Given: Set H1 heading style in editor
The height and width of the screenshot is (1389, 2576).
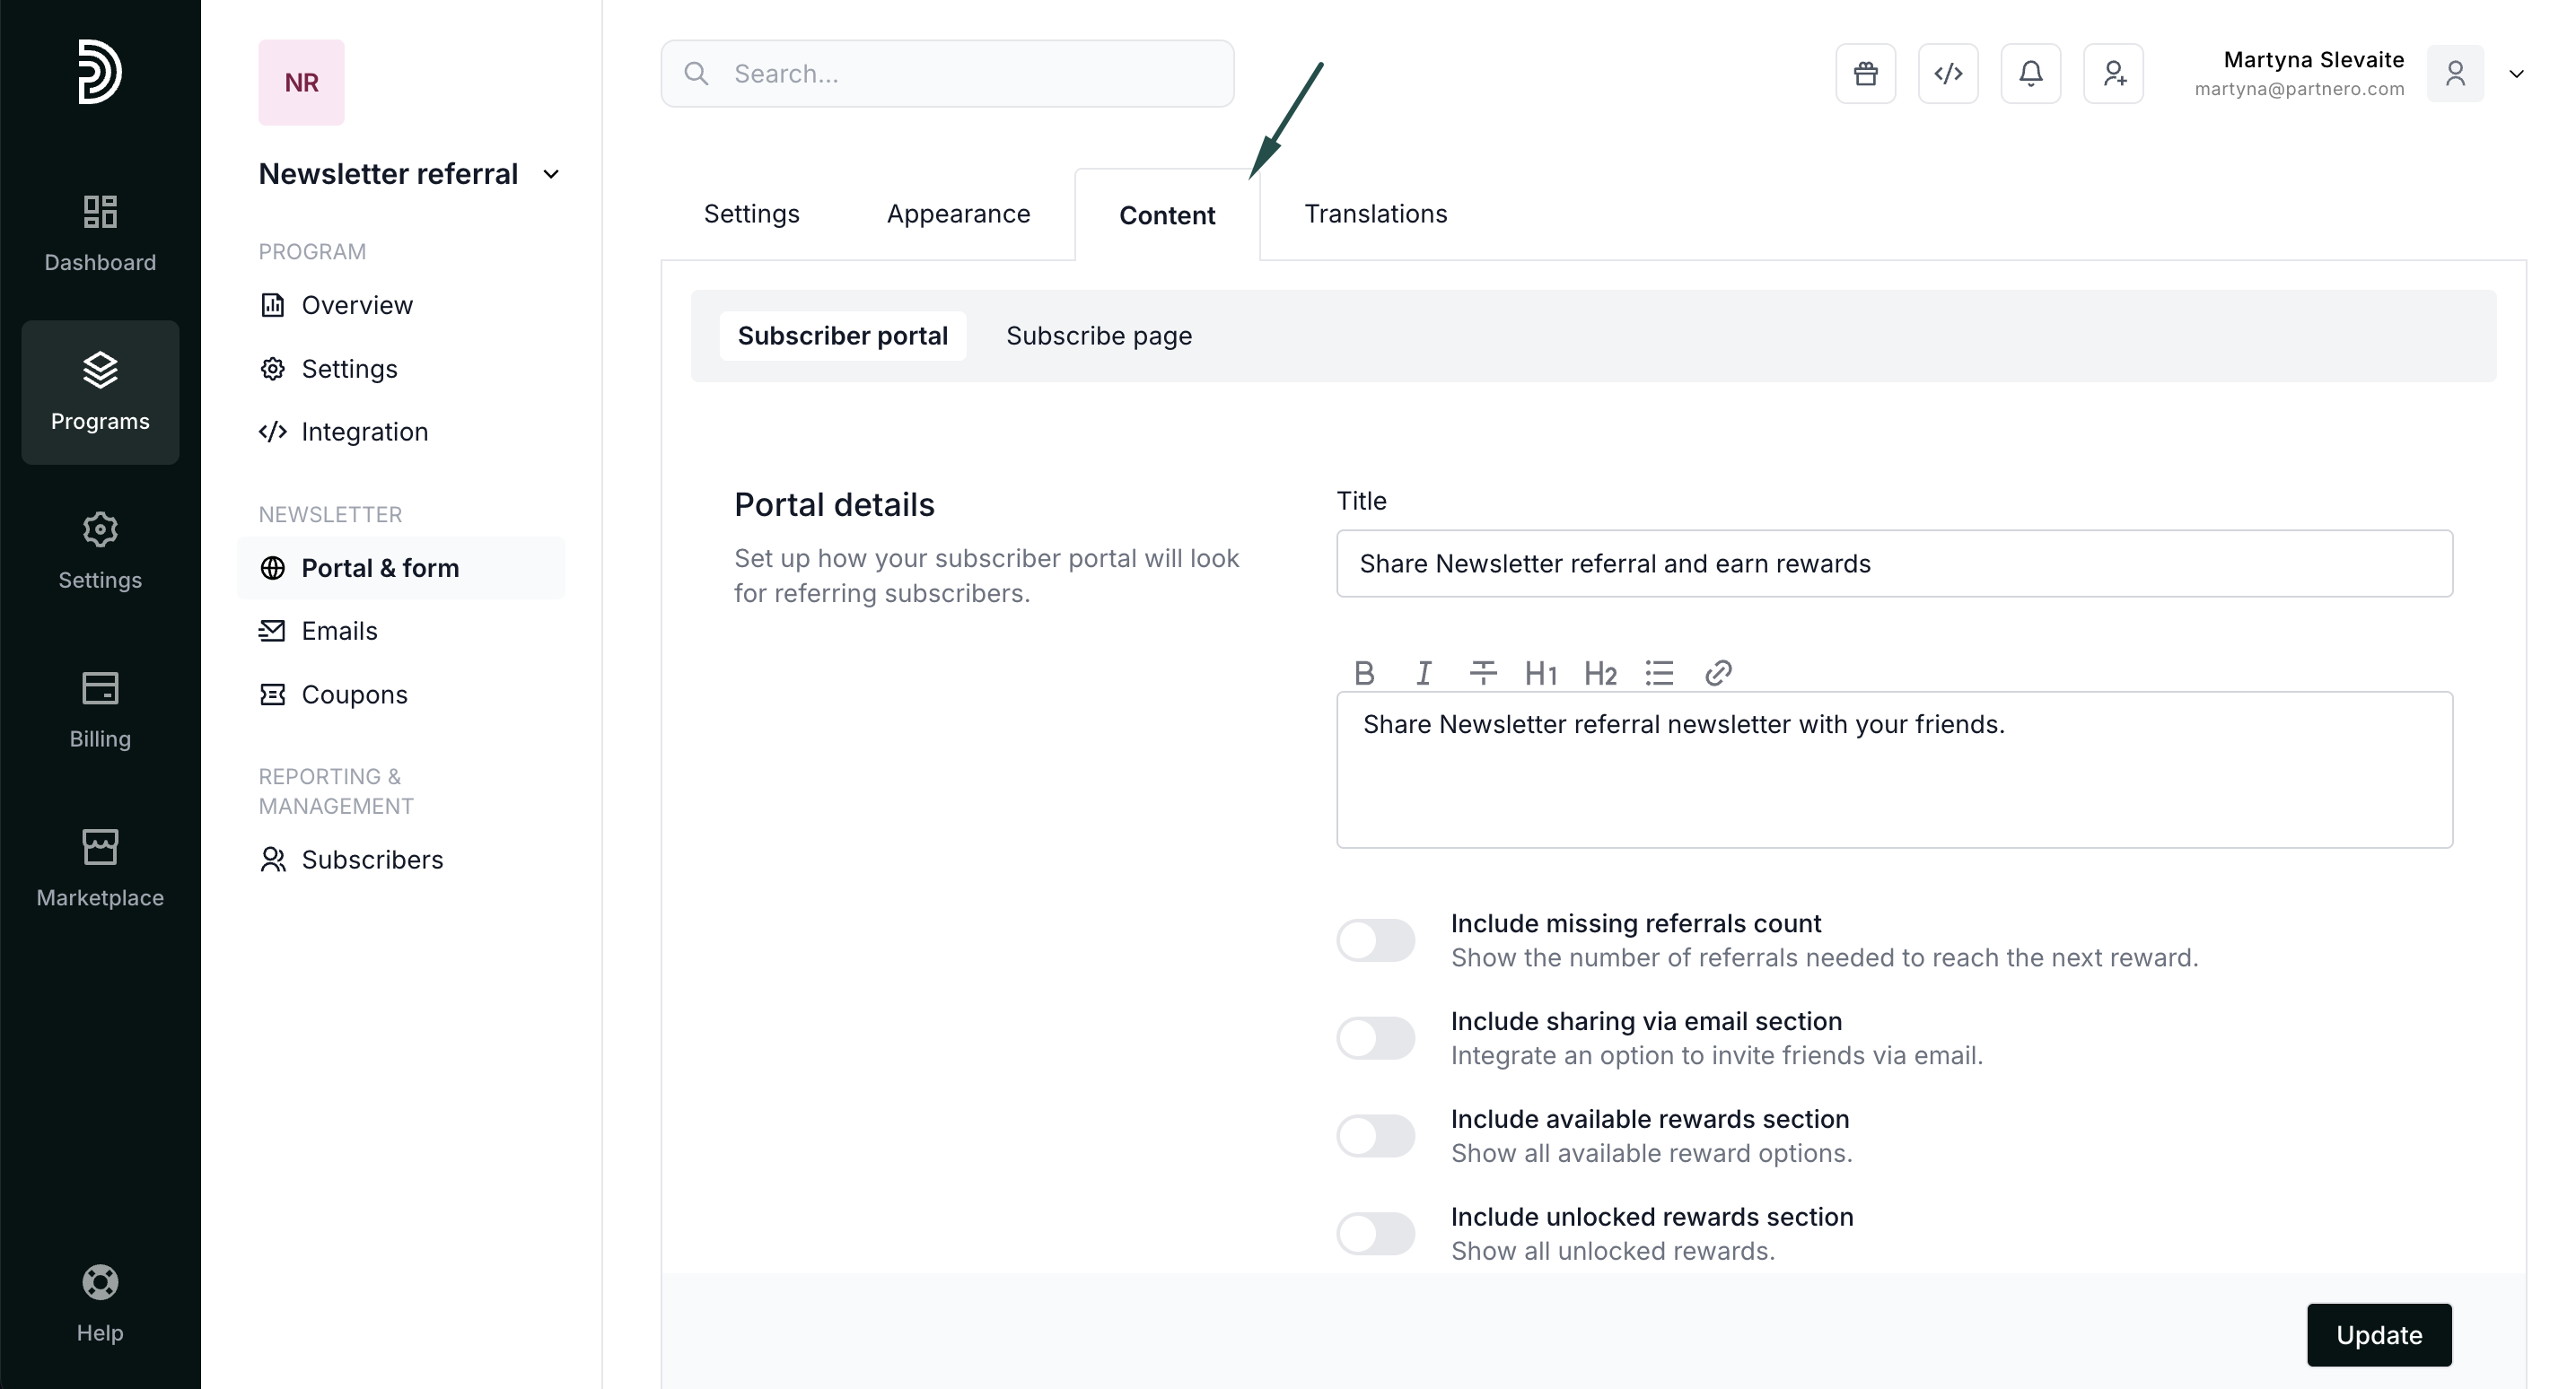Looking at the screenshot, I should [1540, 673].
